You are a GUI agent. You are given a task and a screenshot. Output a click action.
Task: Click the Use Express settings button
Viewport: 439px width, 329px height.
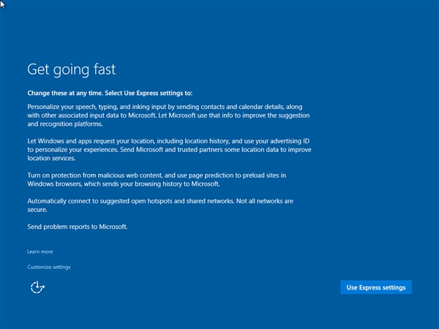(376, 287)
